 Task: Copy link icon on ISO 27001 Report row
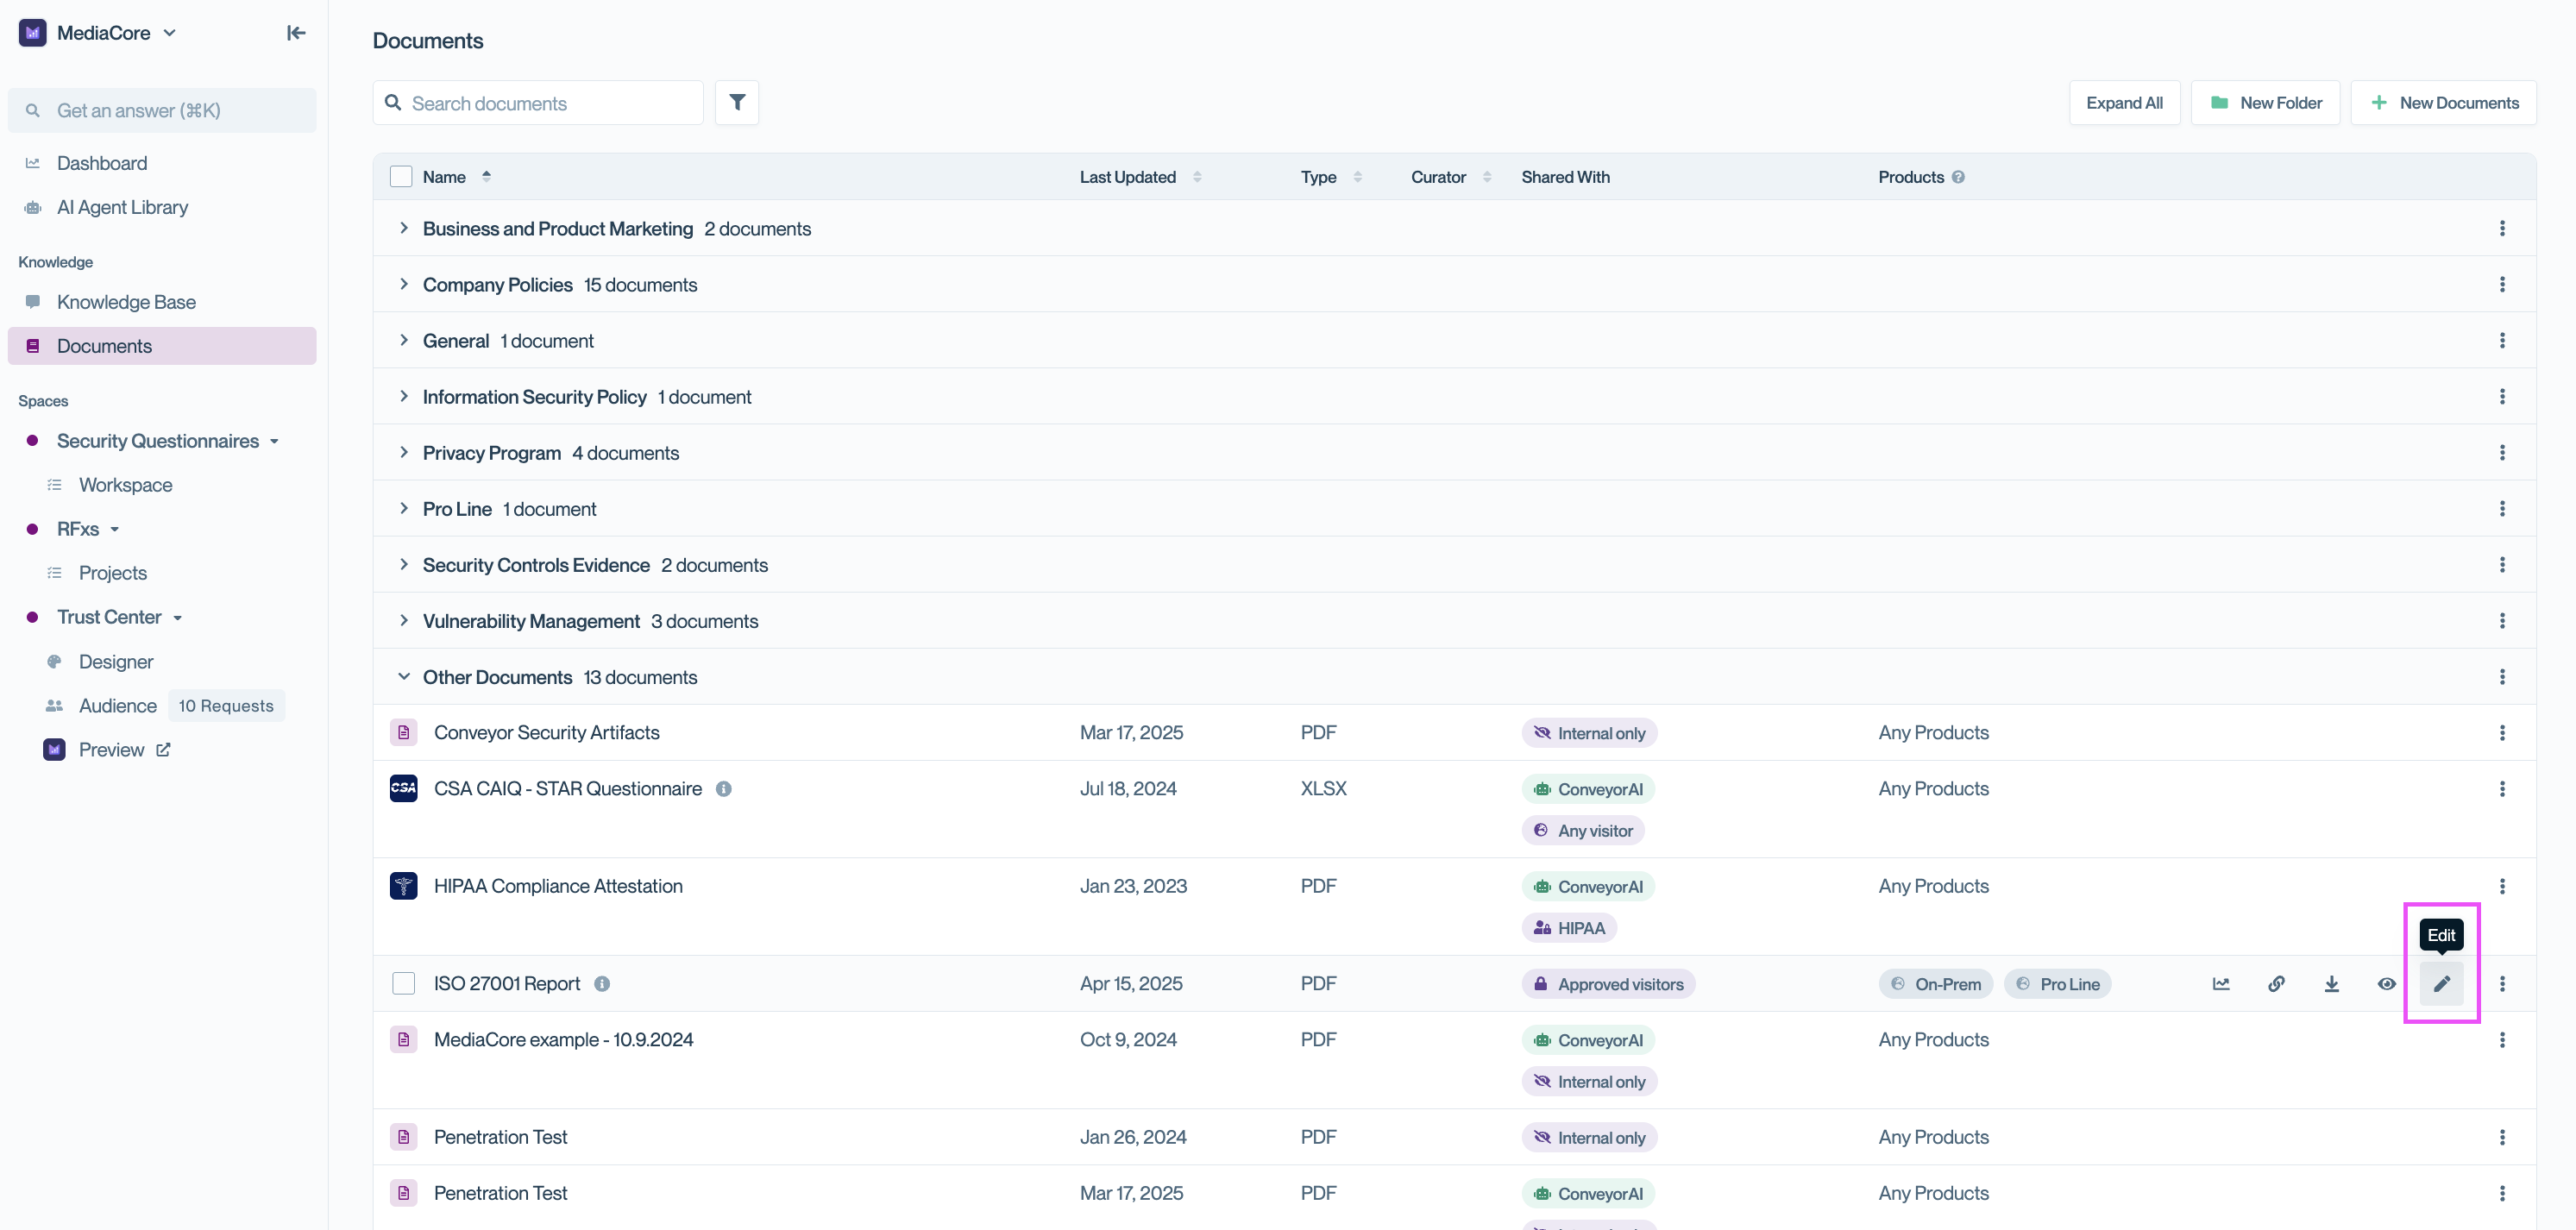coord(2276,983)
